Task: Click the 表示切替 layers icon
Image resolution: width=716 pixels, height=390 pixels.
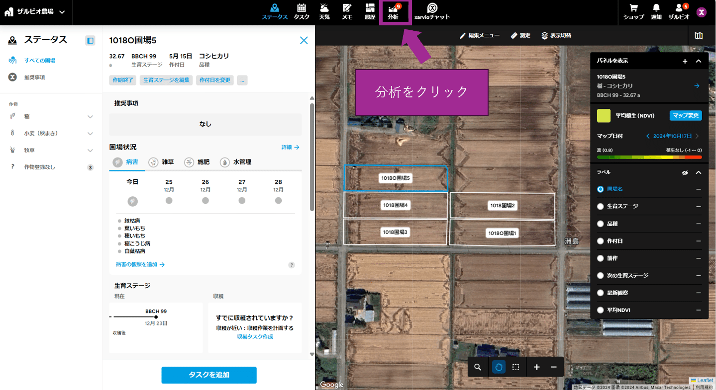Action: click(x=556, y=36)
